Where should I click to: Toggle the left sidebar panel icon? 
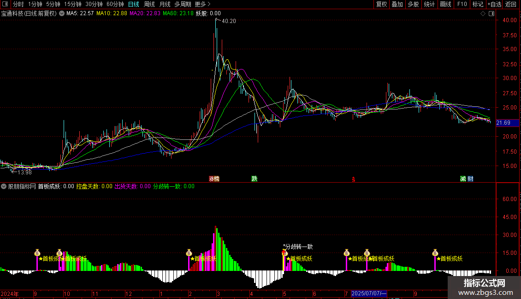pyautogui.click(x=4, y=4)
